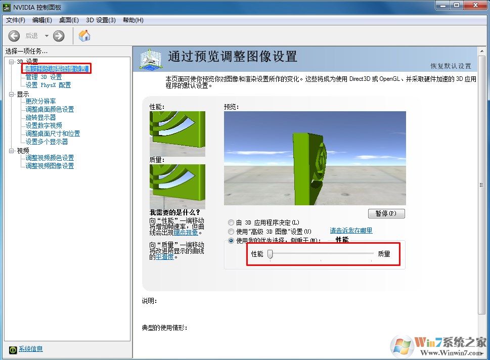The height and width of the screenshot is (360, 490).
Task: Collapse the 显示 tree node
Action: tap(12, 94)
